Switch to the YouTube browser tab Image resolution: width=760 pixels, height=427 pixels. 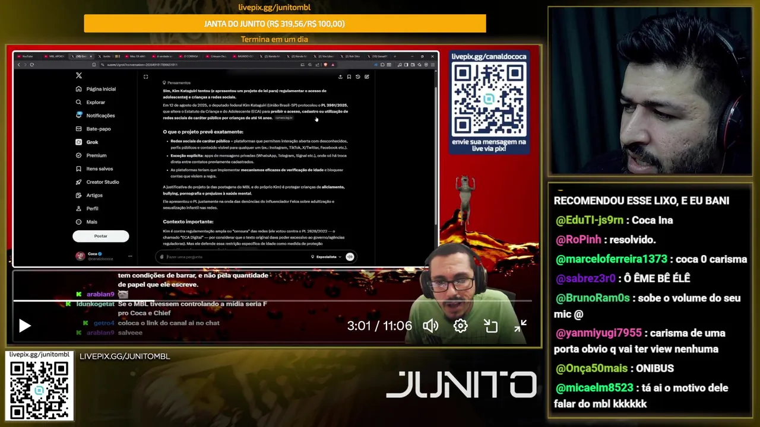point(28,56)
